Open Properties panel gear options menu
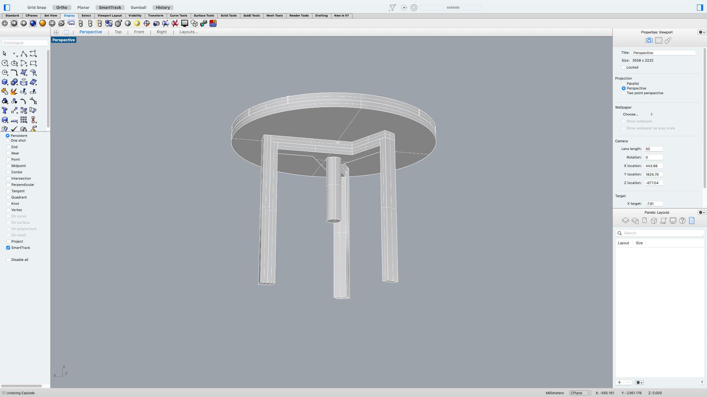Viewport: 707px width, 397px height. [x=701, y=32]
